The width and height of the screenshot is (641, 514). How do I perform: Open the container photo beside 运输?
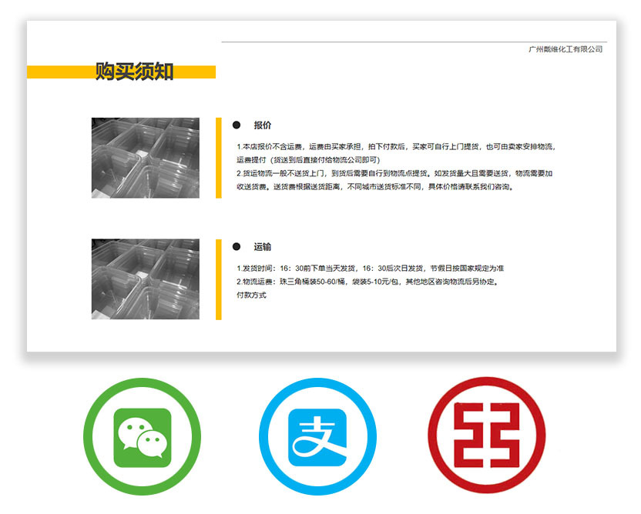point(146,279)
